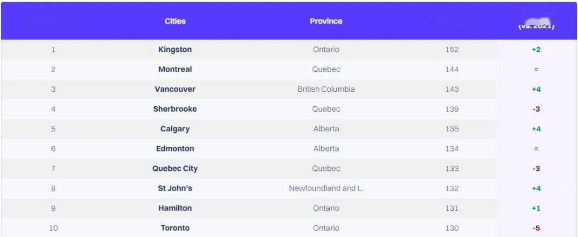Open the Edmonton city entry
The image size is (578, 237).
[x=175, y=148]
